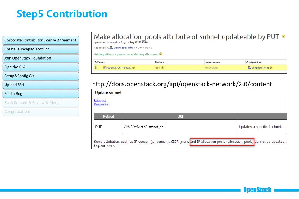Click 'Updates a specified subnet.' description cell
Image resolution: width=299 pixels, height=199 pixels.
click(262, 127)
